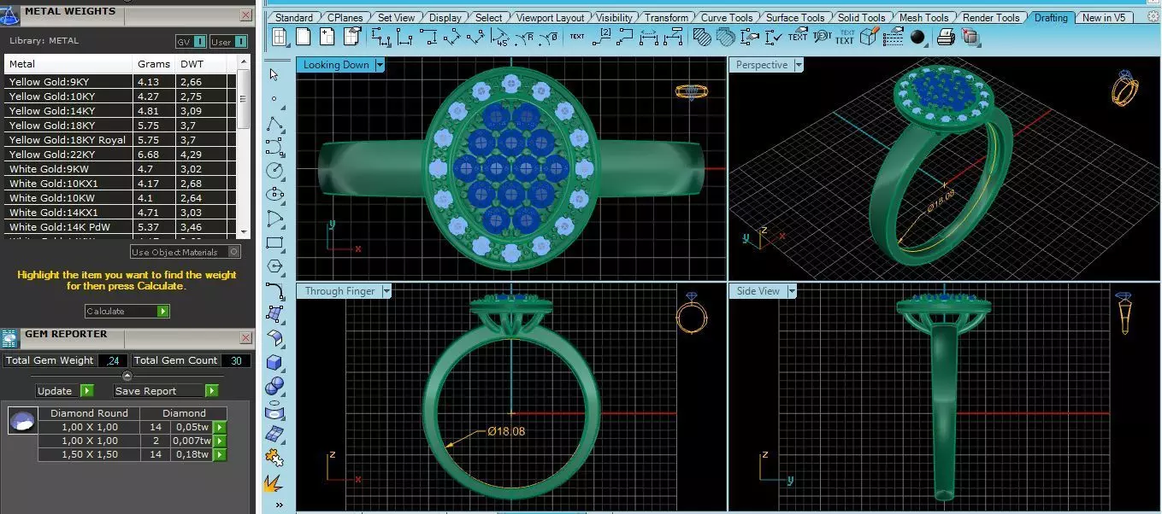This screenshot has width=1162, height=514.
Task: Click green arrow on the 0,007tw row
Action: (220, 441)
